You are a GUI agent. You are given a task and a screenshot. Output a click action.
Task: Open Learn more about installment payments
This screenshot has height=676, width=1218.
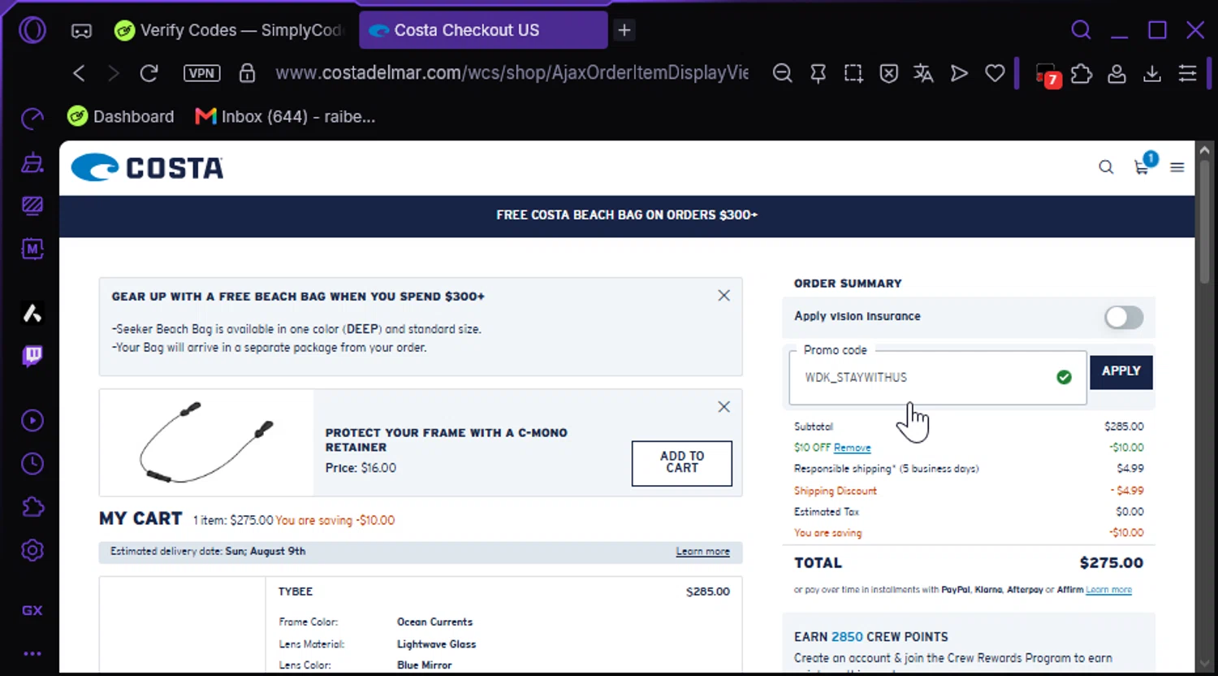[x=1108, y=590]
